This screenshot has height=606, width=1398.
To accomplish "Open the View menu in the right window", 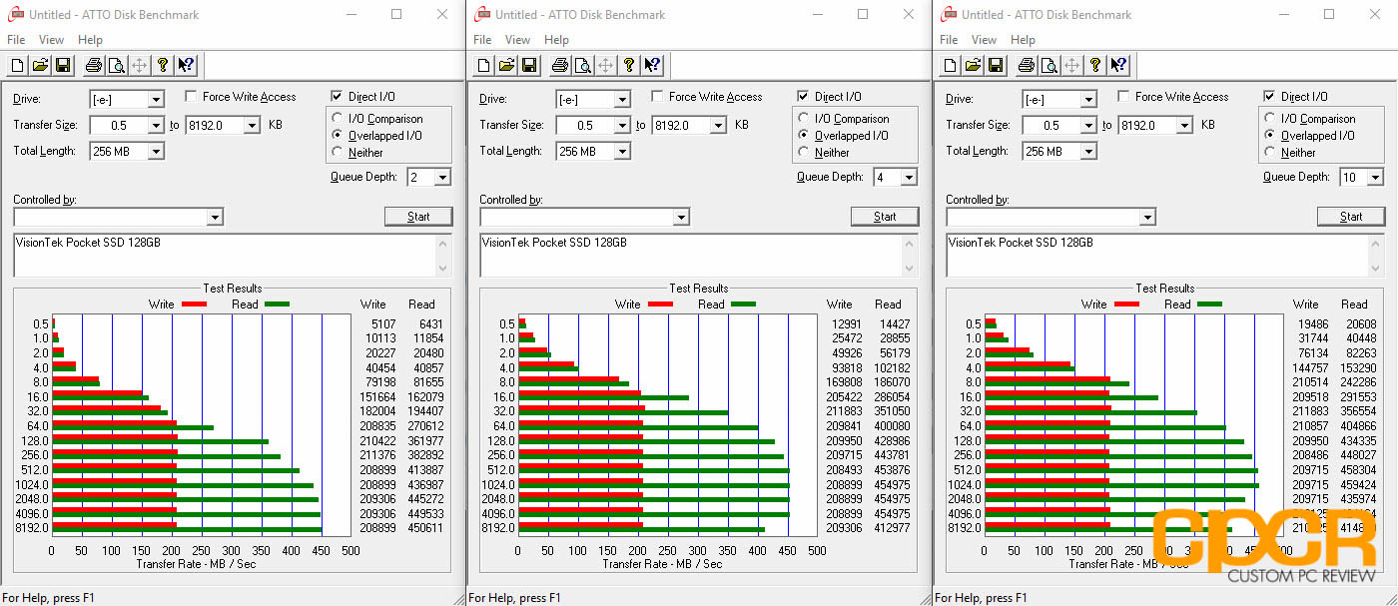I will coord(984,40).
